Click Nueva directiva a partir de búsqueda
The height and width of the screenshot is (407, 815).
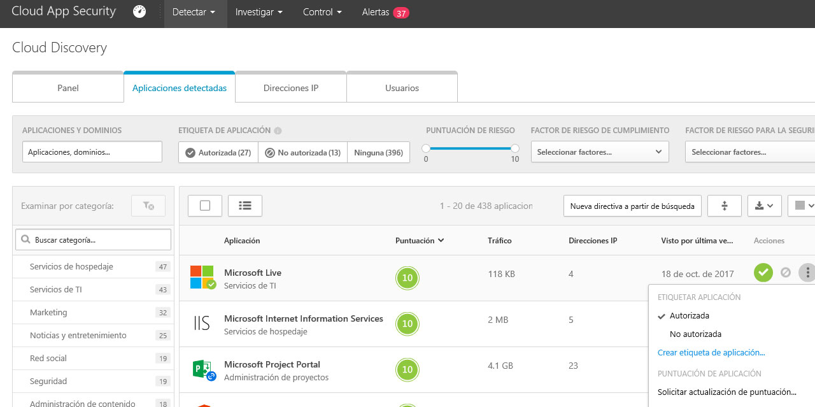[632, 206]
